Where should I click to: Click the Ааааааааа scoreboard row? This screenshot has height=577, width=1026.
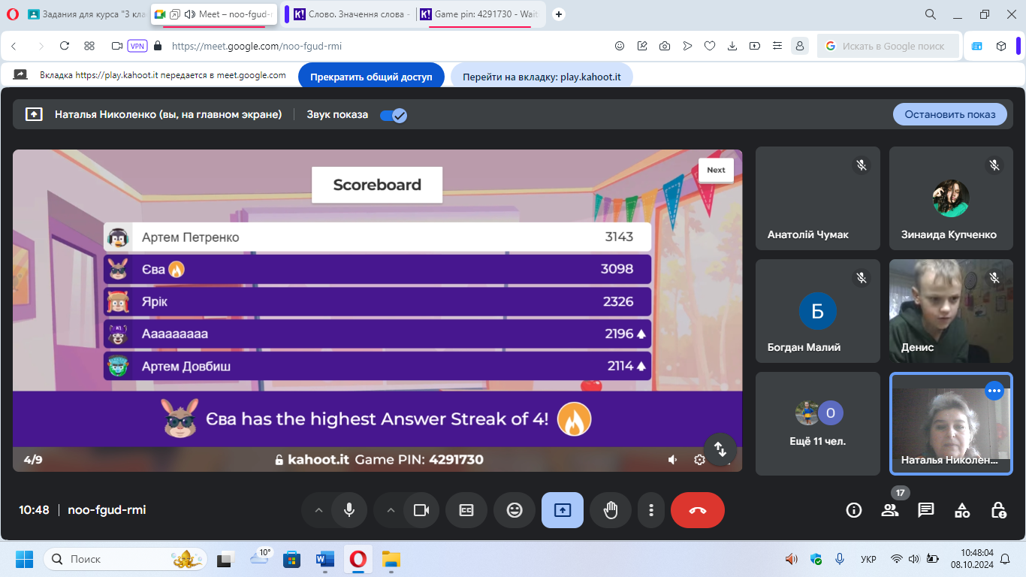coord(377,334)
